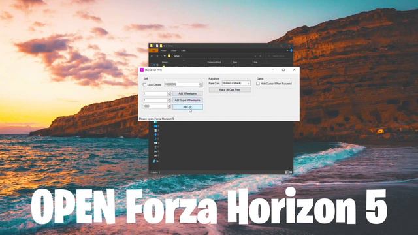The height and width of the screenshot is (235, 418).
Task: Tick the Lock Credits checkbox
Action: (144, 84)
